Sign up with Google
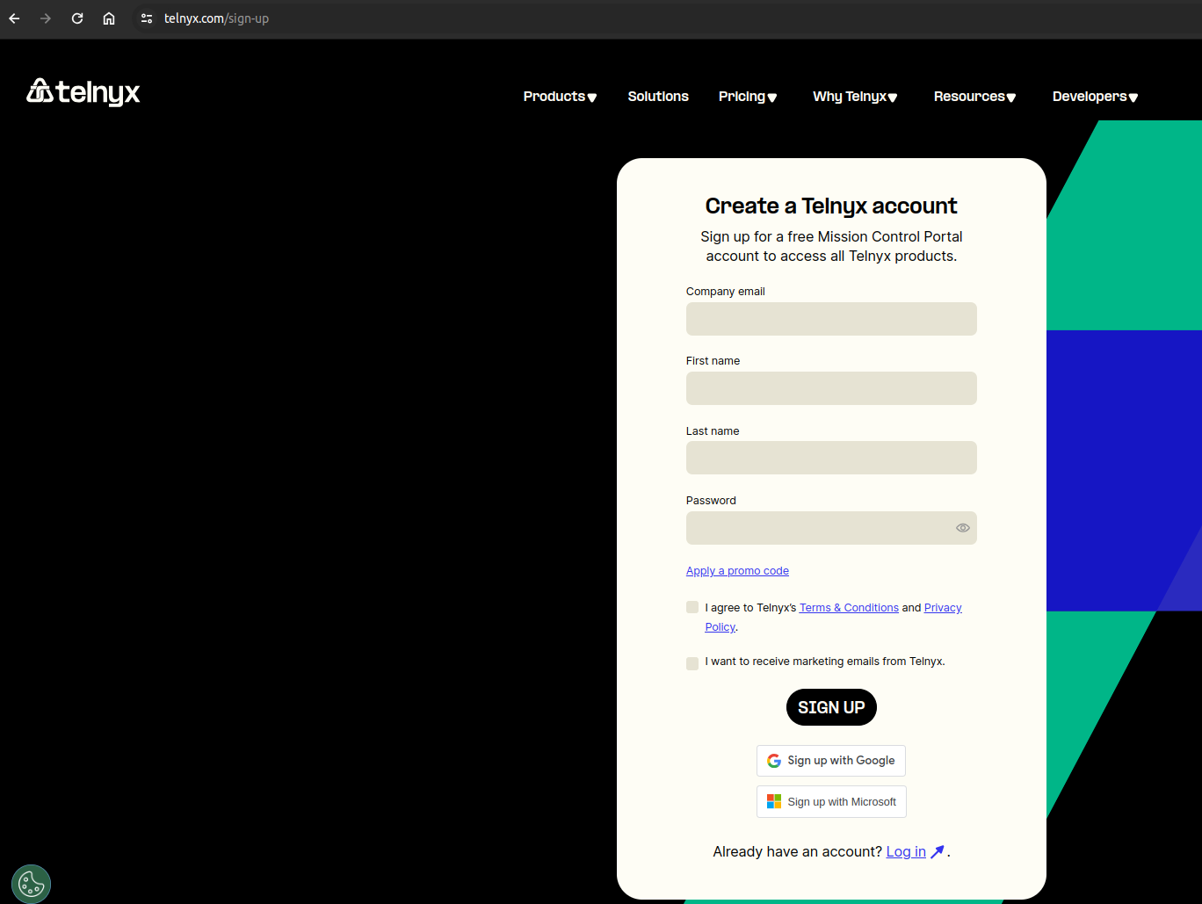Image resolution: width=1202 pixels, height=904 pixels. (831, 761)
